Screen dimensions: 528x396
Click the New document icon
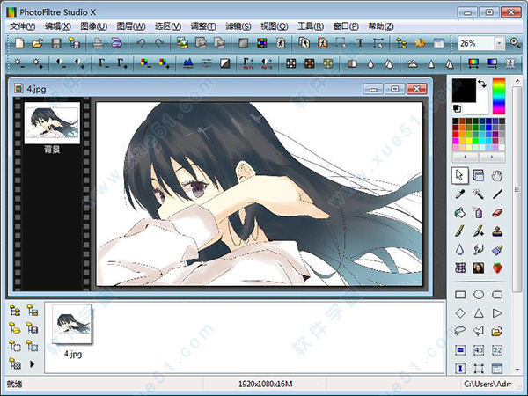point(19,43)
